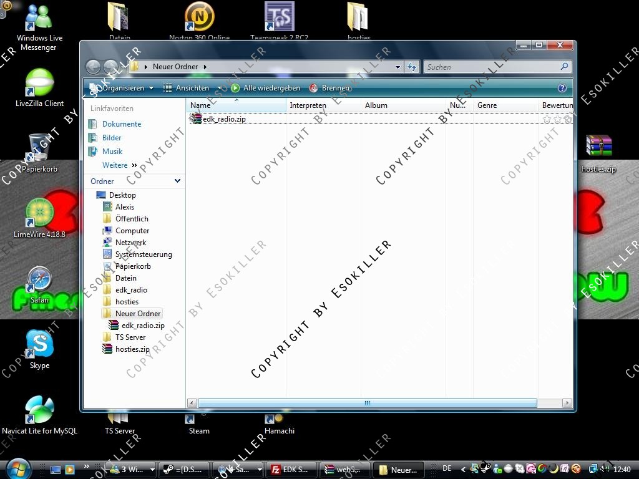Launch Safari desktop shortcut
Image resolution: width=639 pixels, height=479 pixels.
pos(39,284)
